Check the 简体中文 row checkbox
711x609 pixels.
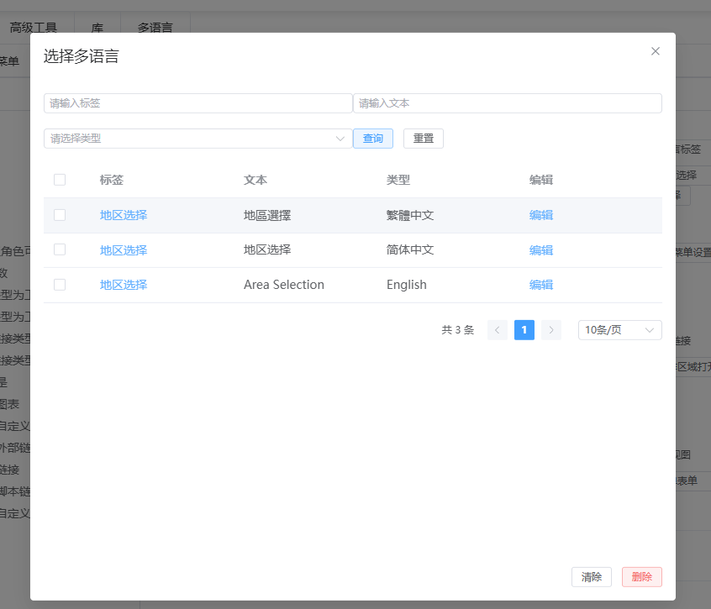60,249
